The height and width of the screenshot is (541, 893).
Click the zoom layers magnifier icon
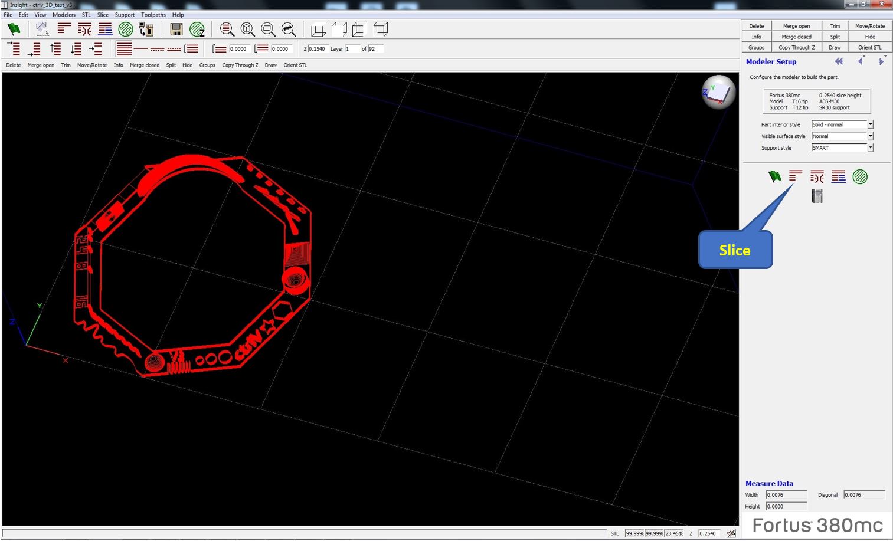click(x=227, y=29)
